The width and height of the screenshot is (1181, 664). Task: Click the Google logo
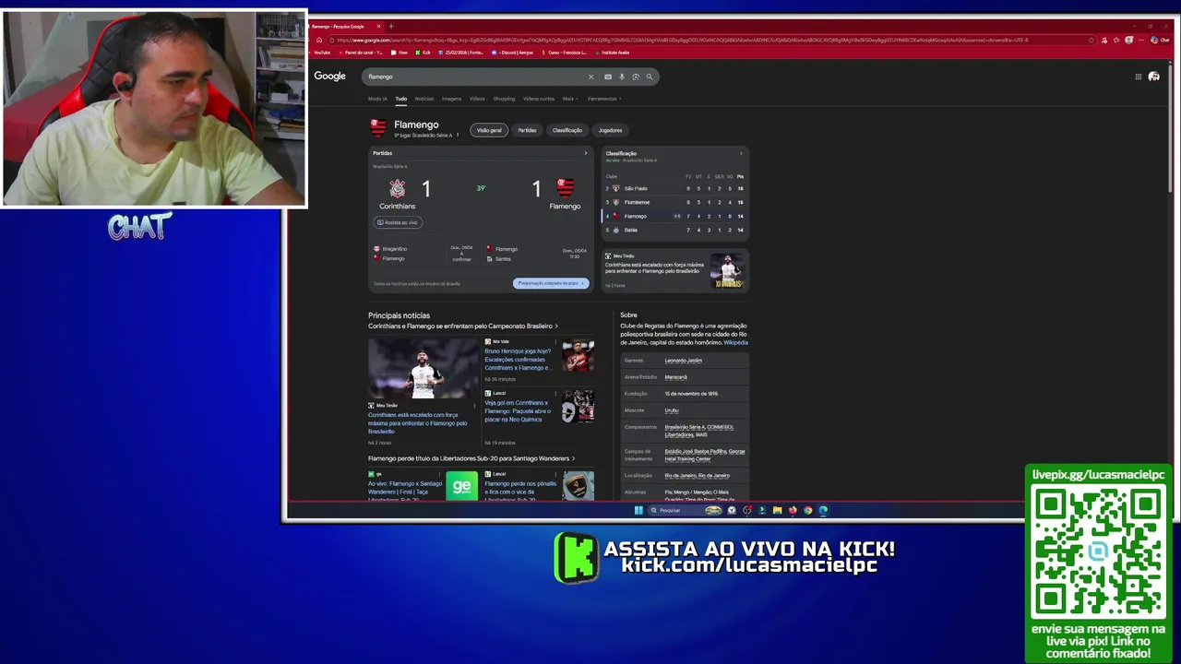click(329, 77)
